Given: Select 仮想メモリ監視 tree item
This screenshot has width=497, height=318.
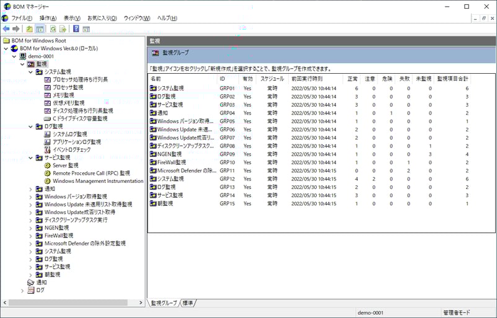Looking at the screenshot, I should (x=68, y=103).
